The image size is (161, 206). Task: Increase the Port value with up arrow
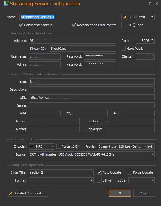point(152,39)
